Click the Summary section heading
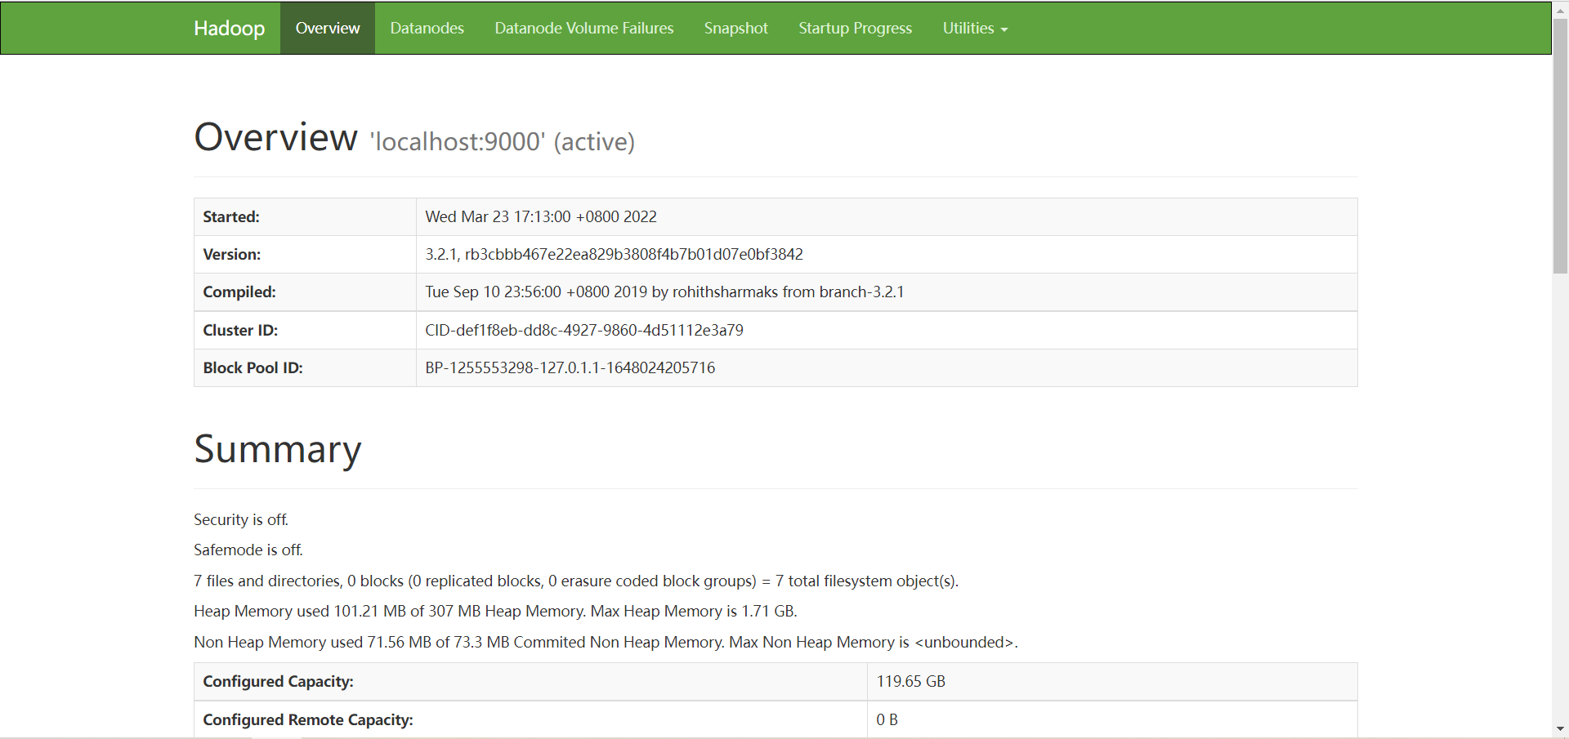 coord(277,449)
